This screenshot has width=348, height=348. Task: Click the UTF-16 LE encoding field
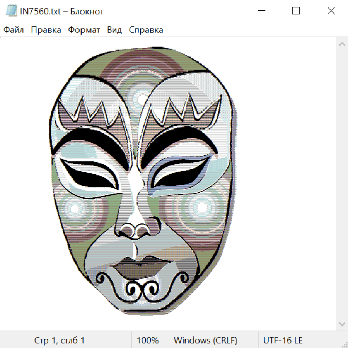coord(283,340)
